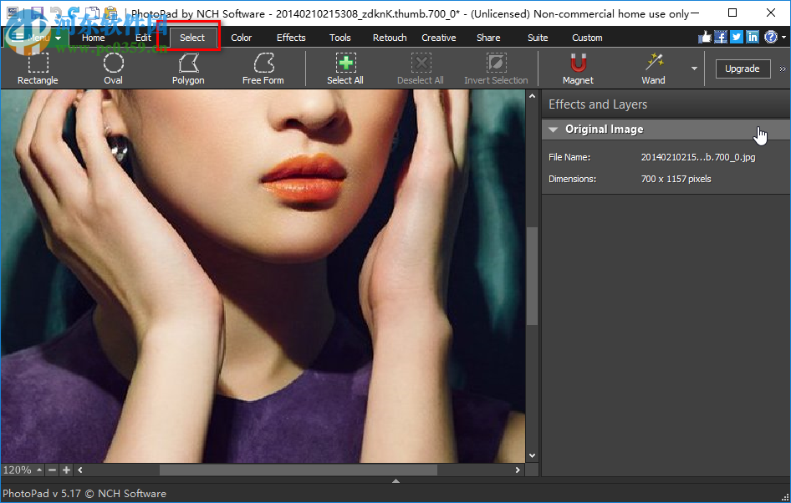791x503 pixels.
Task: Open the Retouch tab
Action: tap(389, 37)
